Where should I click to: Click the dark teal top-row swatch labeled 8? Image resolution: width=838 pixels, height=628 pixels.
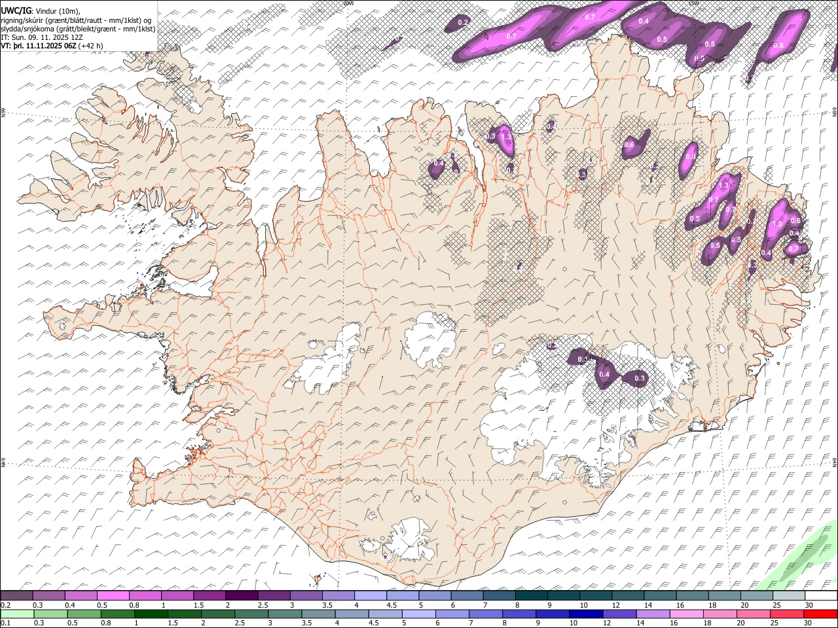coord(531,596)
